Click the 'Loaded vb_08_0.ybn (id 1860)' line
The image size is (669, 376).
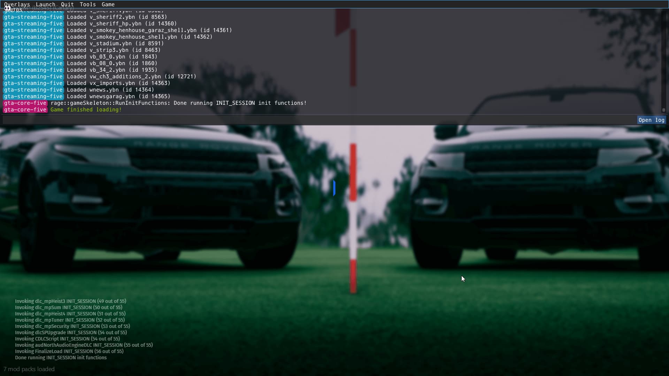(112, 63)
